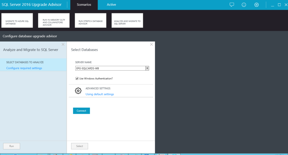Click the Connect button
This screenshot has width=288, height=155.
tap(81, 111)
